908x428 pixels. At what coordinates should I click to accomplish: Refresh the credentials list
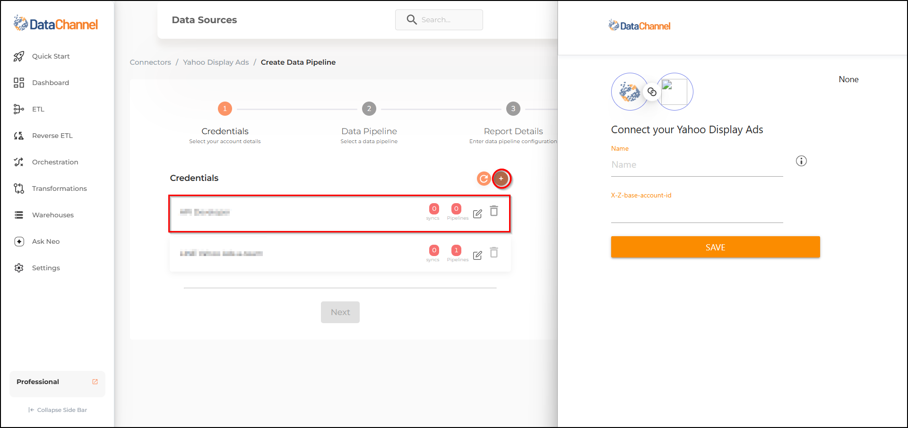click(x=484, y=179)
